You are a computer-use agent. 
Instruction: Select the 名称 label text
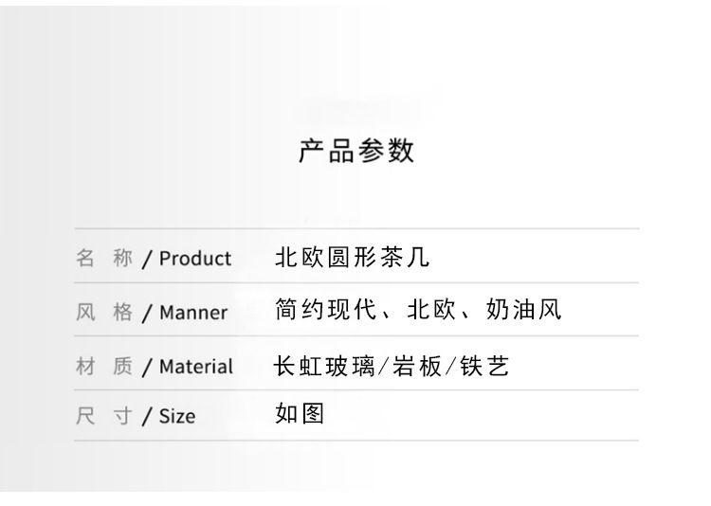pos(104,258)
